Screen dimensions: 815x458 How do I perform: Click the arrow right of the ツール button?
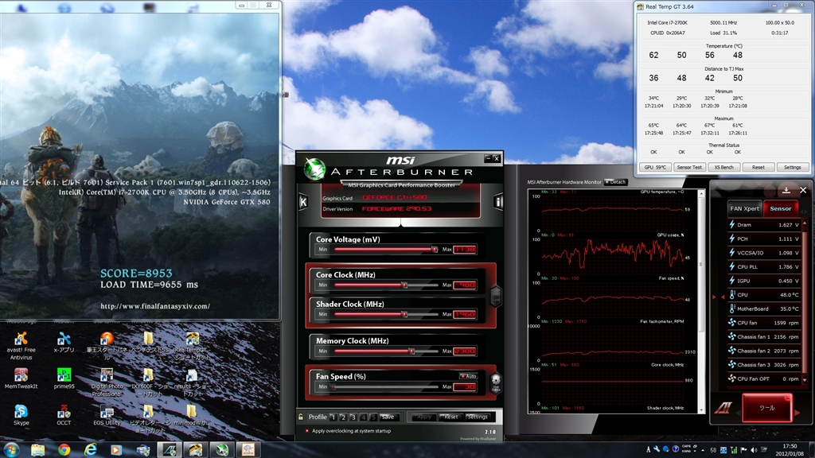point(797,413)
